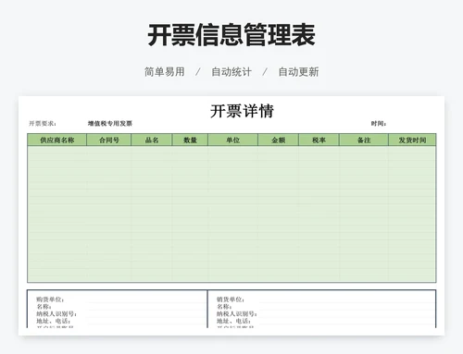
Task: Click 纳税人识别号 label under 销货单位
Action: [236, 313]
